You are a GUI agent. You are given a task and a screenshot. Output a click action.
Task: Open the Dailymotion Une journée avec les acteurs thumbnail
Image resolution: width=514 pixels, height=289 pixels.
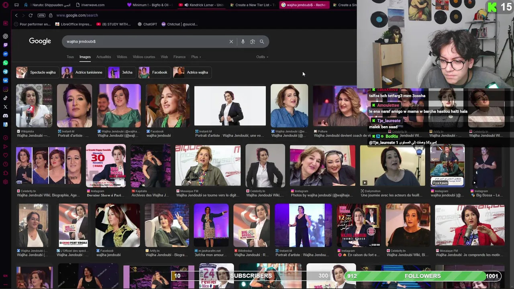point(393,166)
